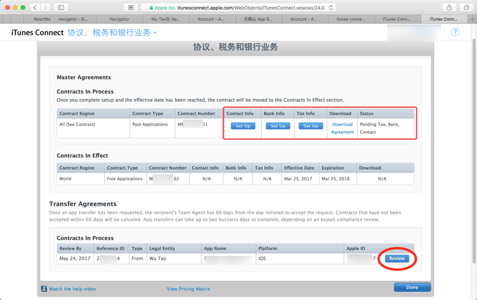477x300 pixels.
Task: Expand the 协议、税务和银行业务 dropdown
Action: (112, 33)
